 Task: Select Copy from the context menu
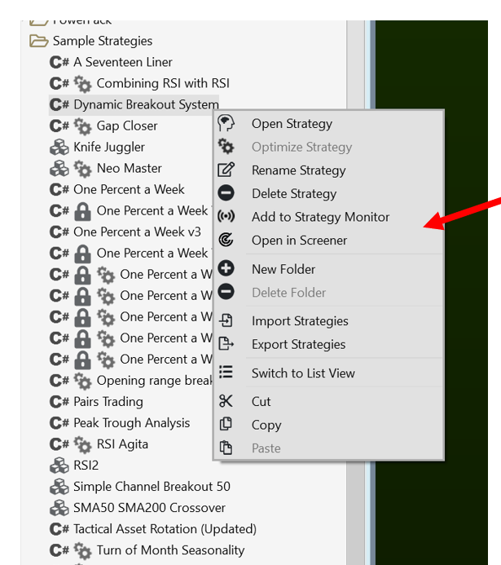(x=266, y=425)
